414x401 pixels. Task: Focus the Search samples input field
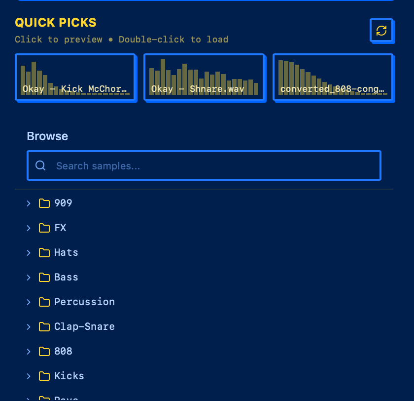[212, 166]
